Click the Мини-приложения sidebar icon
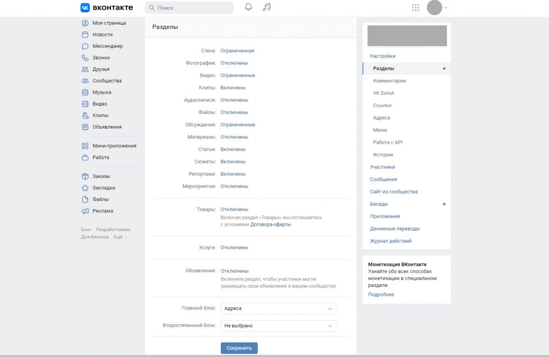549x357 pixels. 85,146
